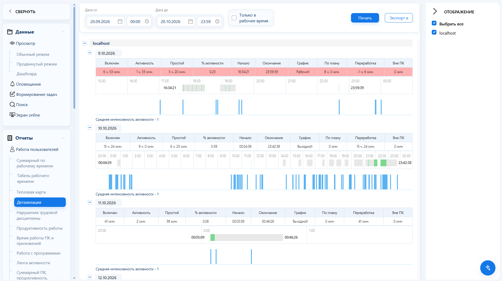502x281 pixels.
Task: Open calendar picker for Дата до
Action: pos(191,21)
